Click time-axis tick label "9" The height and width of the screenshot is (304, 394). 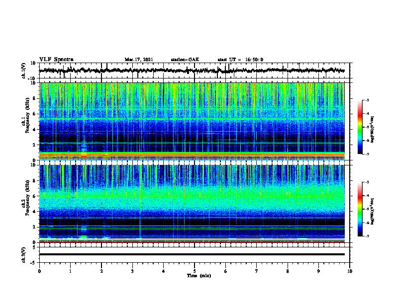(318, 271)
